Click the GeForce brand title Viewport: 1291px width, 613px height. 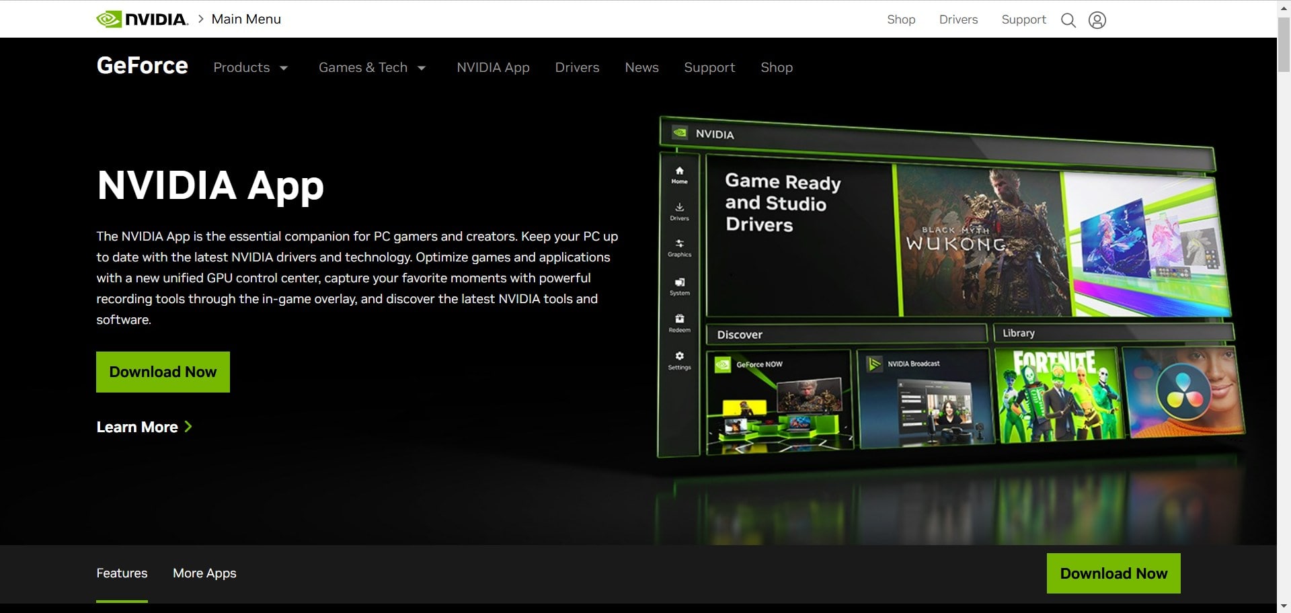pyautogui.click(x=142, y=65)
